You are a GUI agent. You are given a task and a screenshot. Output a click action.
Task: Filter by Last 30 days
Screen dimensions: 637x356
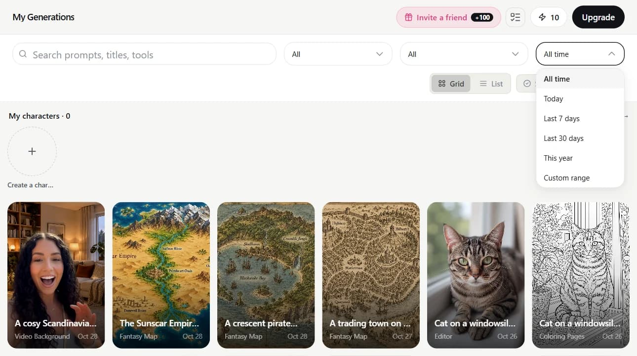click(x=580, y=138)
